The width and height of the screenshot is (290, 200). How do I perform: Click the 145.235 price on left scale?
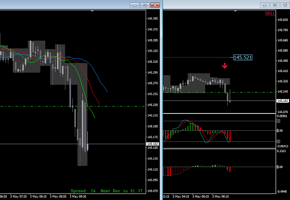point(153,105)
